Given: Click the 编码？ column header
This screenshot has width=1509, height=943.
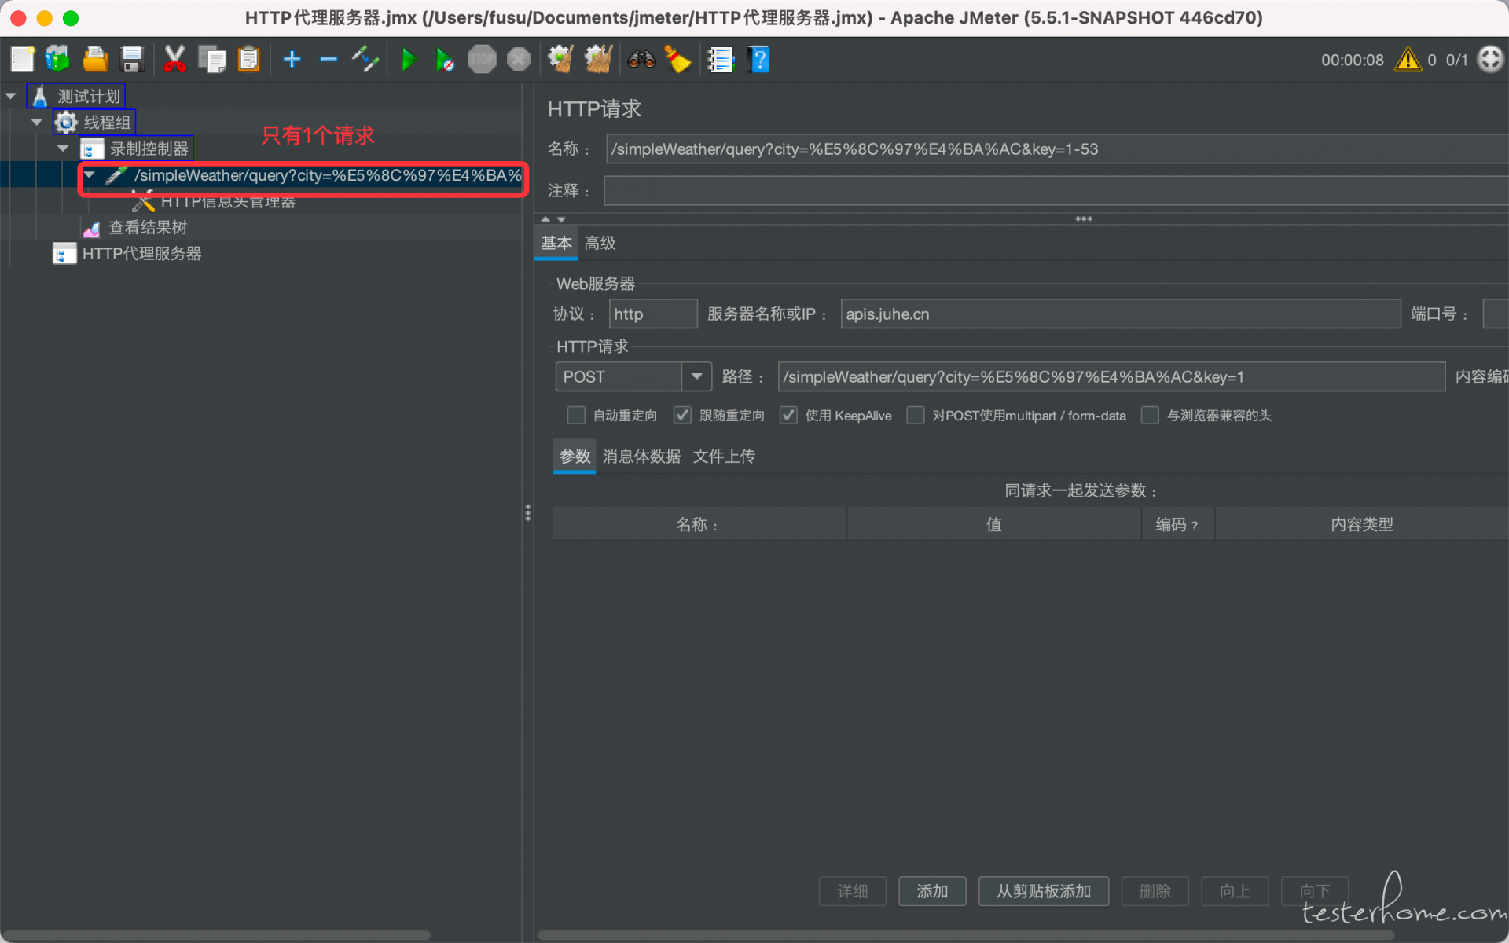Looking at the screenshot, I should pyautogui.click(x=1177, y=524).
